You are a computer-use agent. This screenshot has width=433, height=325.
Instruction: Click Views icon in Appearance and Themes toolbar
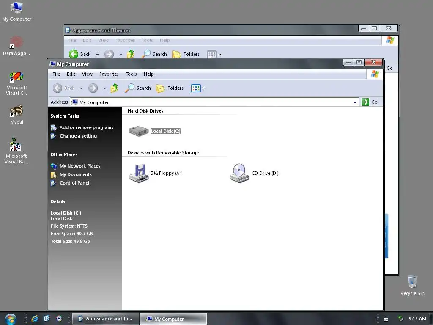[212, 55]
